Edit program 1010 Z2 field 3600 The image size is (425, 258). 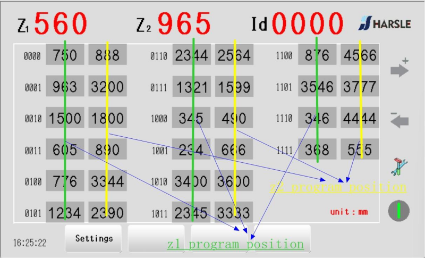[x=234, y=181]
